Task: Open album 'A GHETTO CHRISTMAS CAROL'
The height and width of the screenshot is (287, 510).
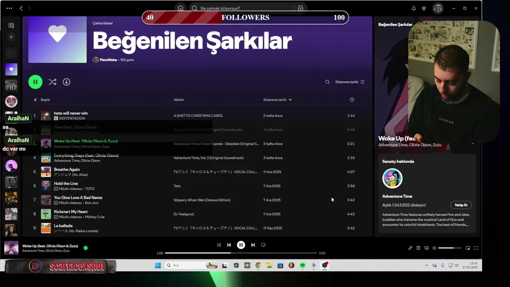Action: click(x=198, y=116)
